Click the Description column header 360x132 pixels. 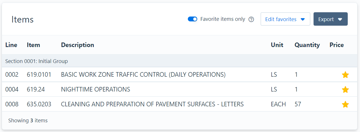tap(78, 45)
